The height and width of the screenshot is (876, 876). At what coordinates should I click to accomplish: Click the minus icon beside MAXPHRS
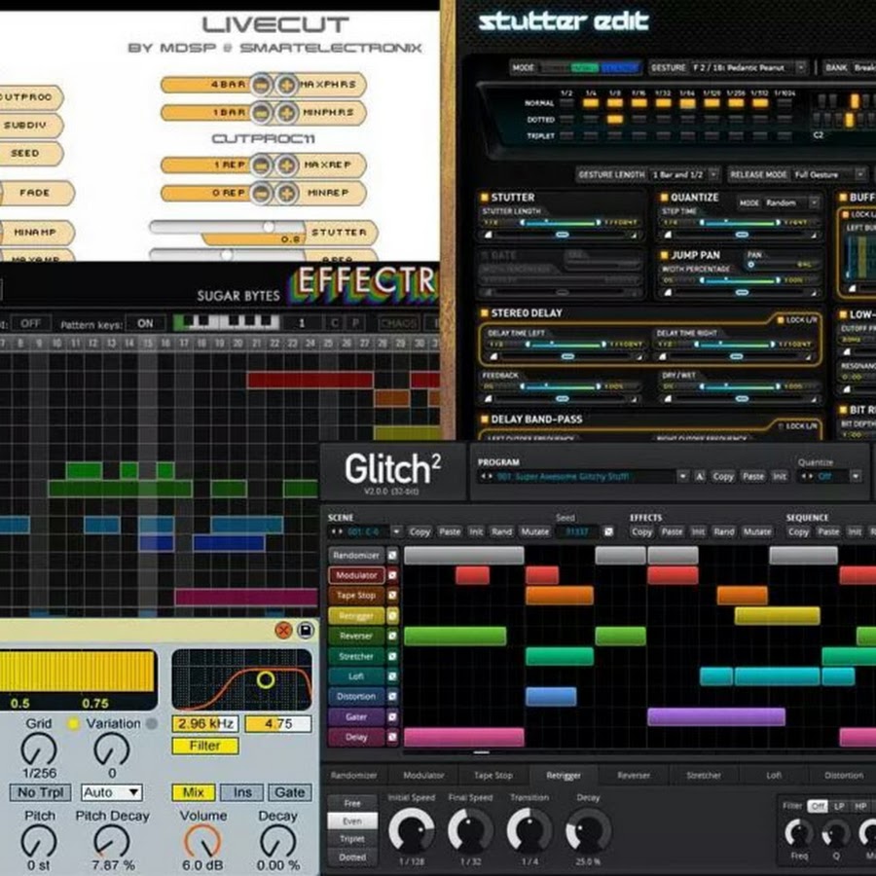(x=262, y=85)
